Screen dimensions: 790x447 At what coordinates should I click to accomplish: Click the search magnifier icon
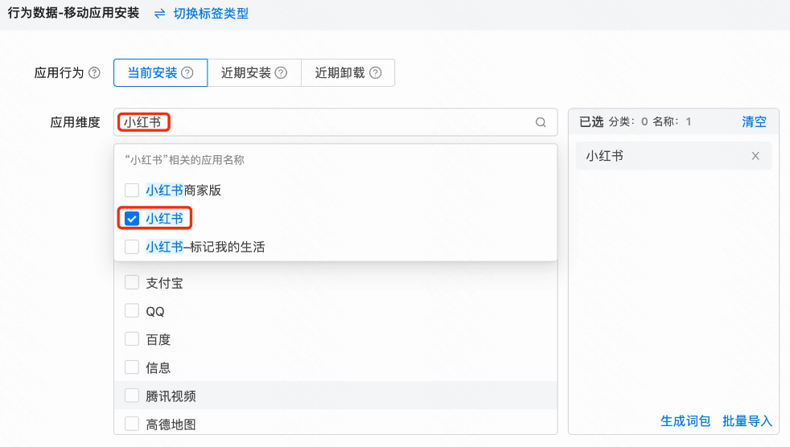[541, 122]
